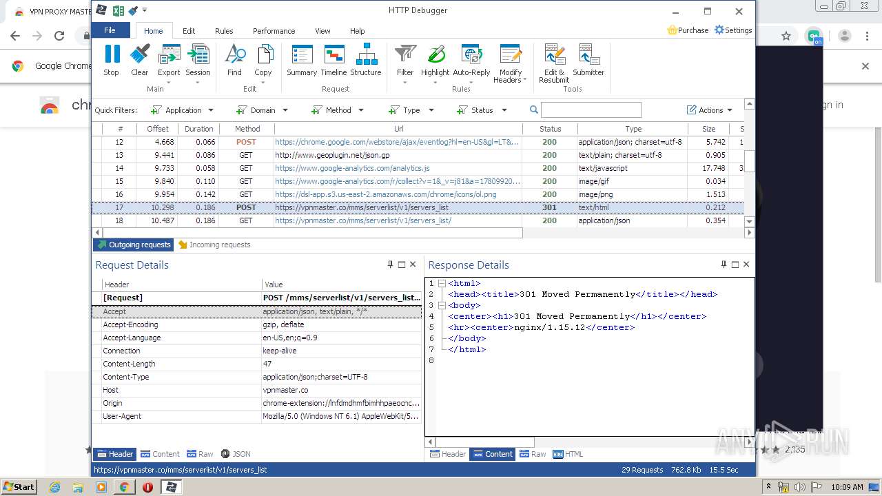Viewport: 882px width, 496px height.
Task: Switch to the Rules ribbon tab
Action: (224, 31)
